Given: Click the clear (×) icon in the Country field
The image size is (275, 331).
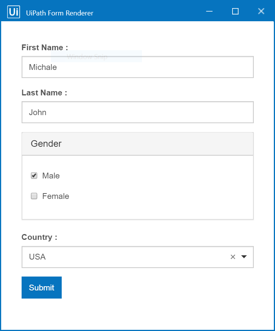Looking at the screenshot, I should tap(233, 256).
